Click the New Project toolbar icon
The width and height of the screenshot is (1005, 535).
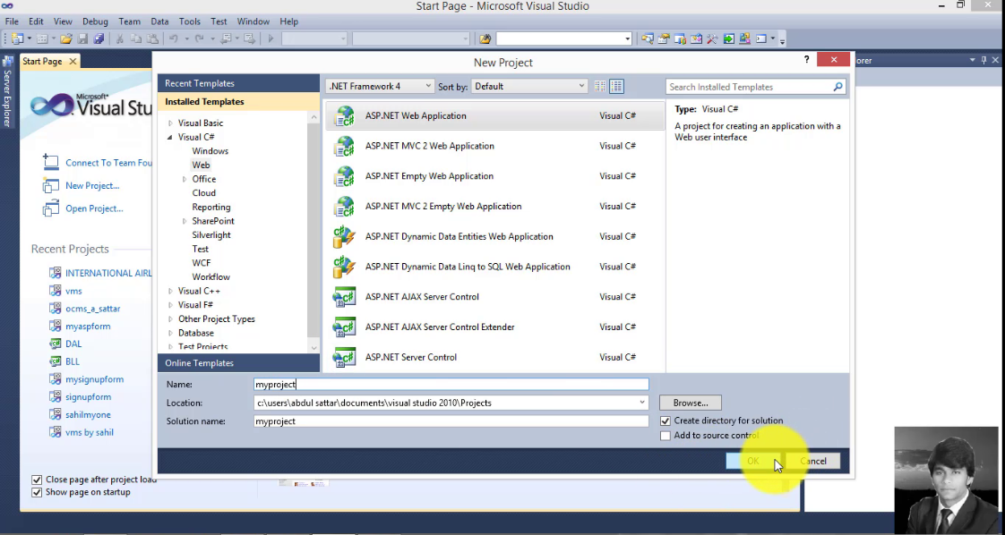point(17,39)
